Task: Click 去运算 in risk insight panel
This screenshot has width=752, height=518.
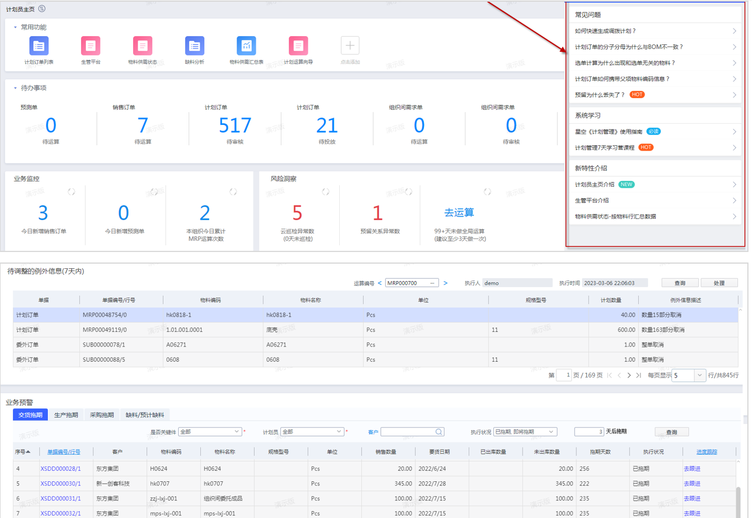Action: [x=459, y=213]
